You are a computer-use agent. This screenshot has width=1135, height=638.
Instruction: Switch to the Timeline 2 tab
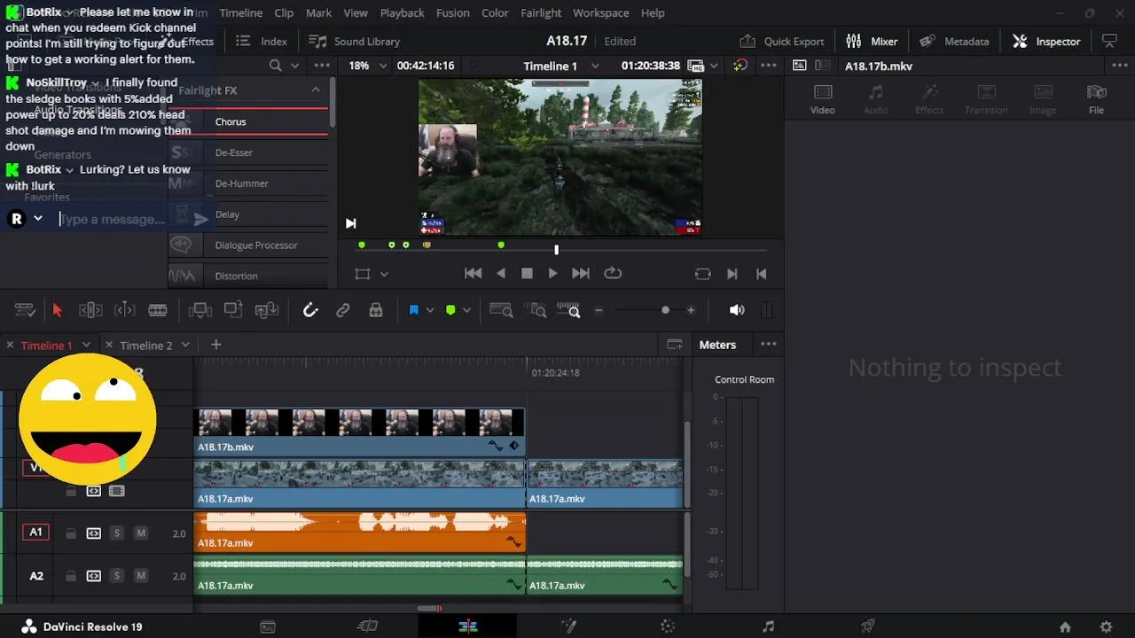[146, 346]
